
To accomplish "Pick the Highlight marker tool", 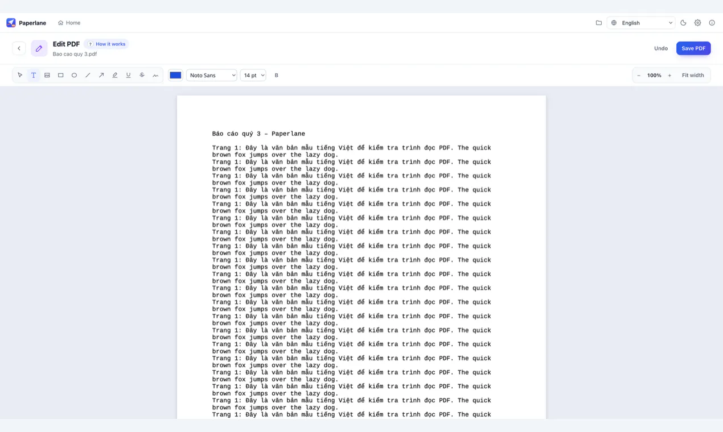I will click(115, 75).
